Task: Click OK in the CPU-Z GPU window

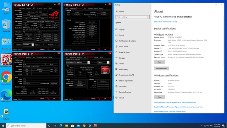Action: [105, 99]
